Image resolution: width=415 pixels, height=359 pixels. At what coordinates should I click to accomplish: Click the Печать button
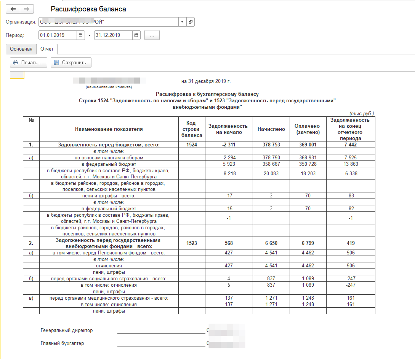click(29, 63)
